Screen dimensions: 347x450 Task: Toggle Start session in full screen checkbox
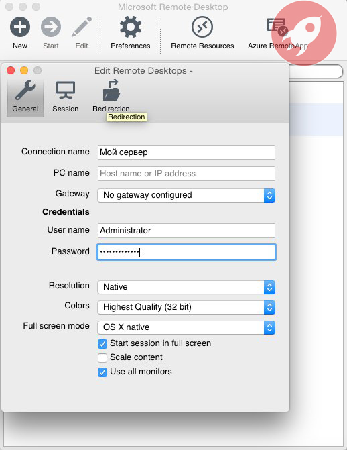[x=102, y=343]
